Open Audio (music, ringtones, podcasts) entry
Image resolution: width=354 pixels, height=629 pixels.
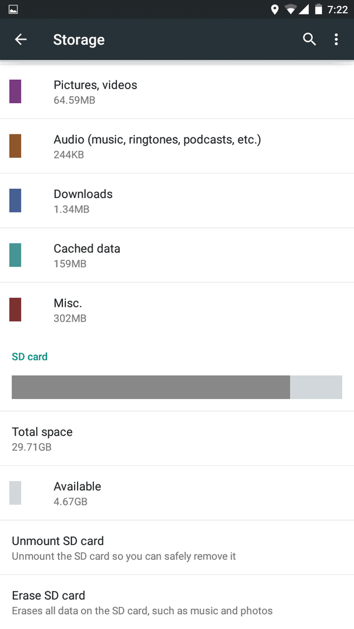pos(177,146)
